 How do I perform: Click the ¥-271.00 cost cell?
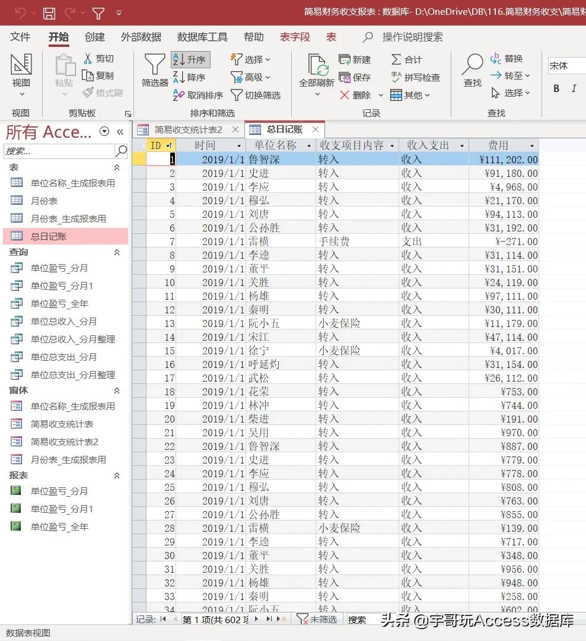[x=504, y=241]
